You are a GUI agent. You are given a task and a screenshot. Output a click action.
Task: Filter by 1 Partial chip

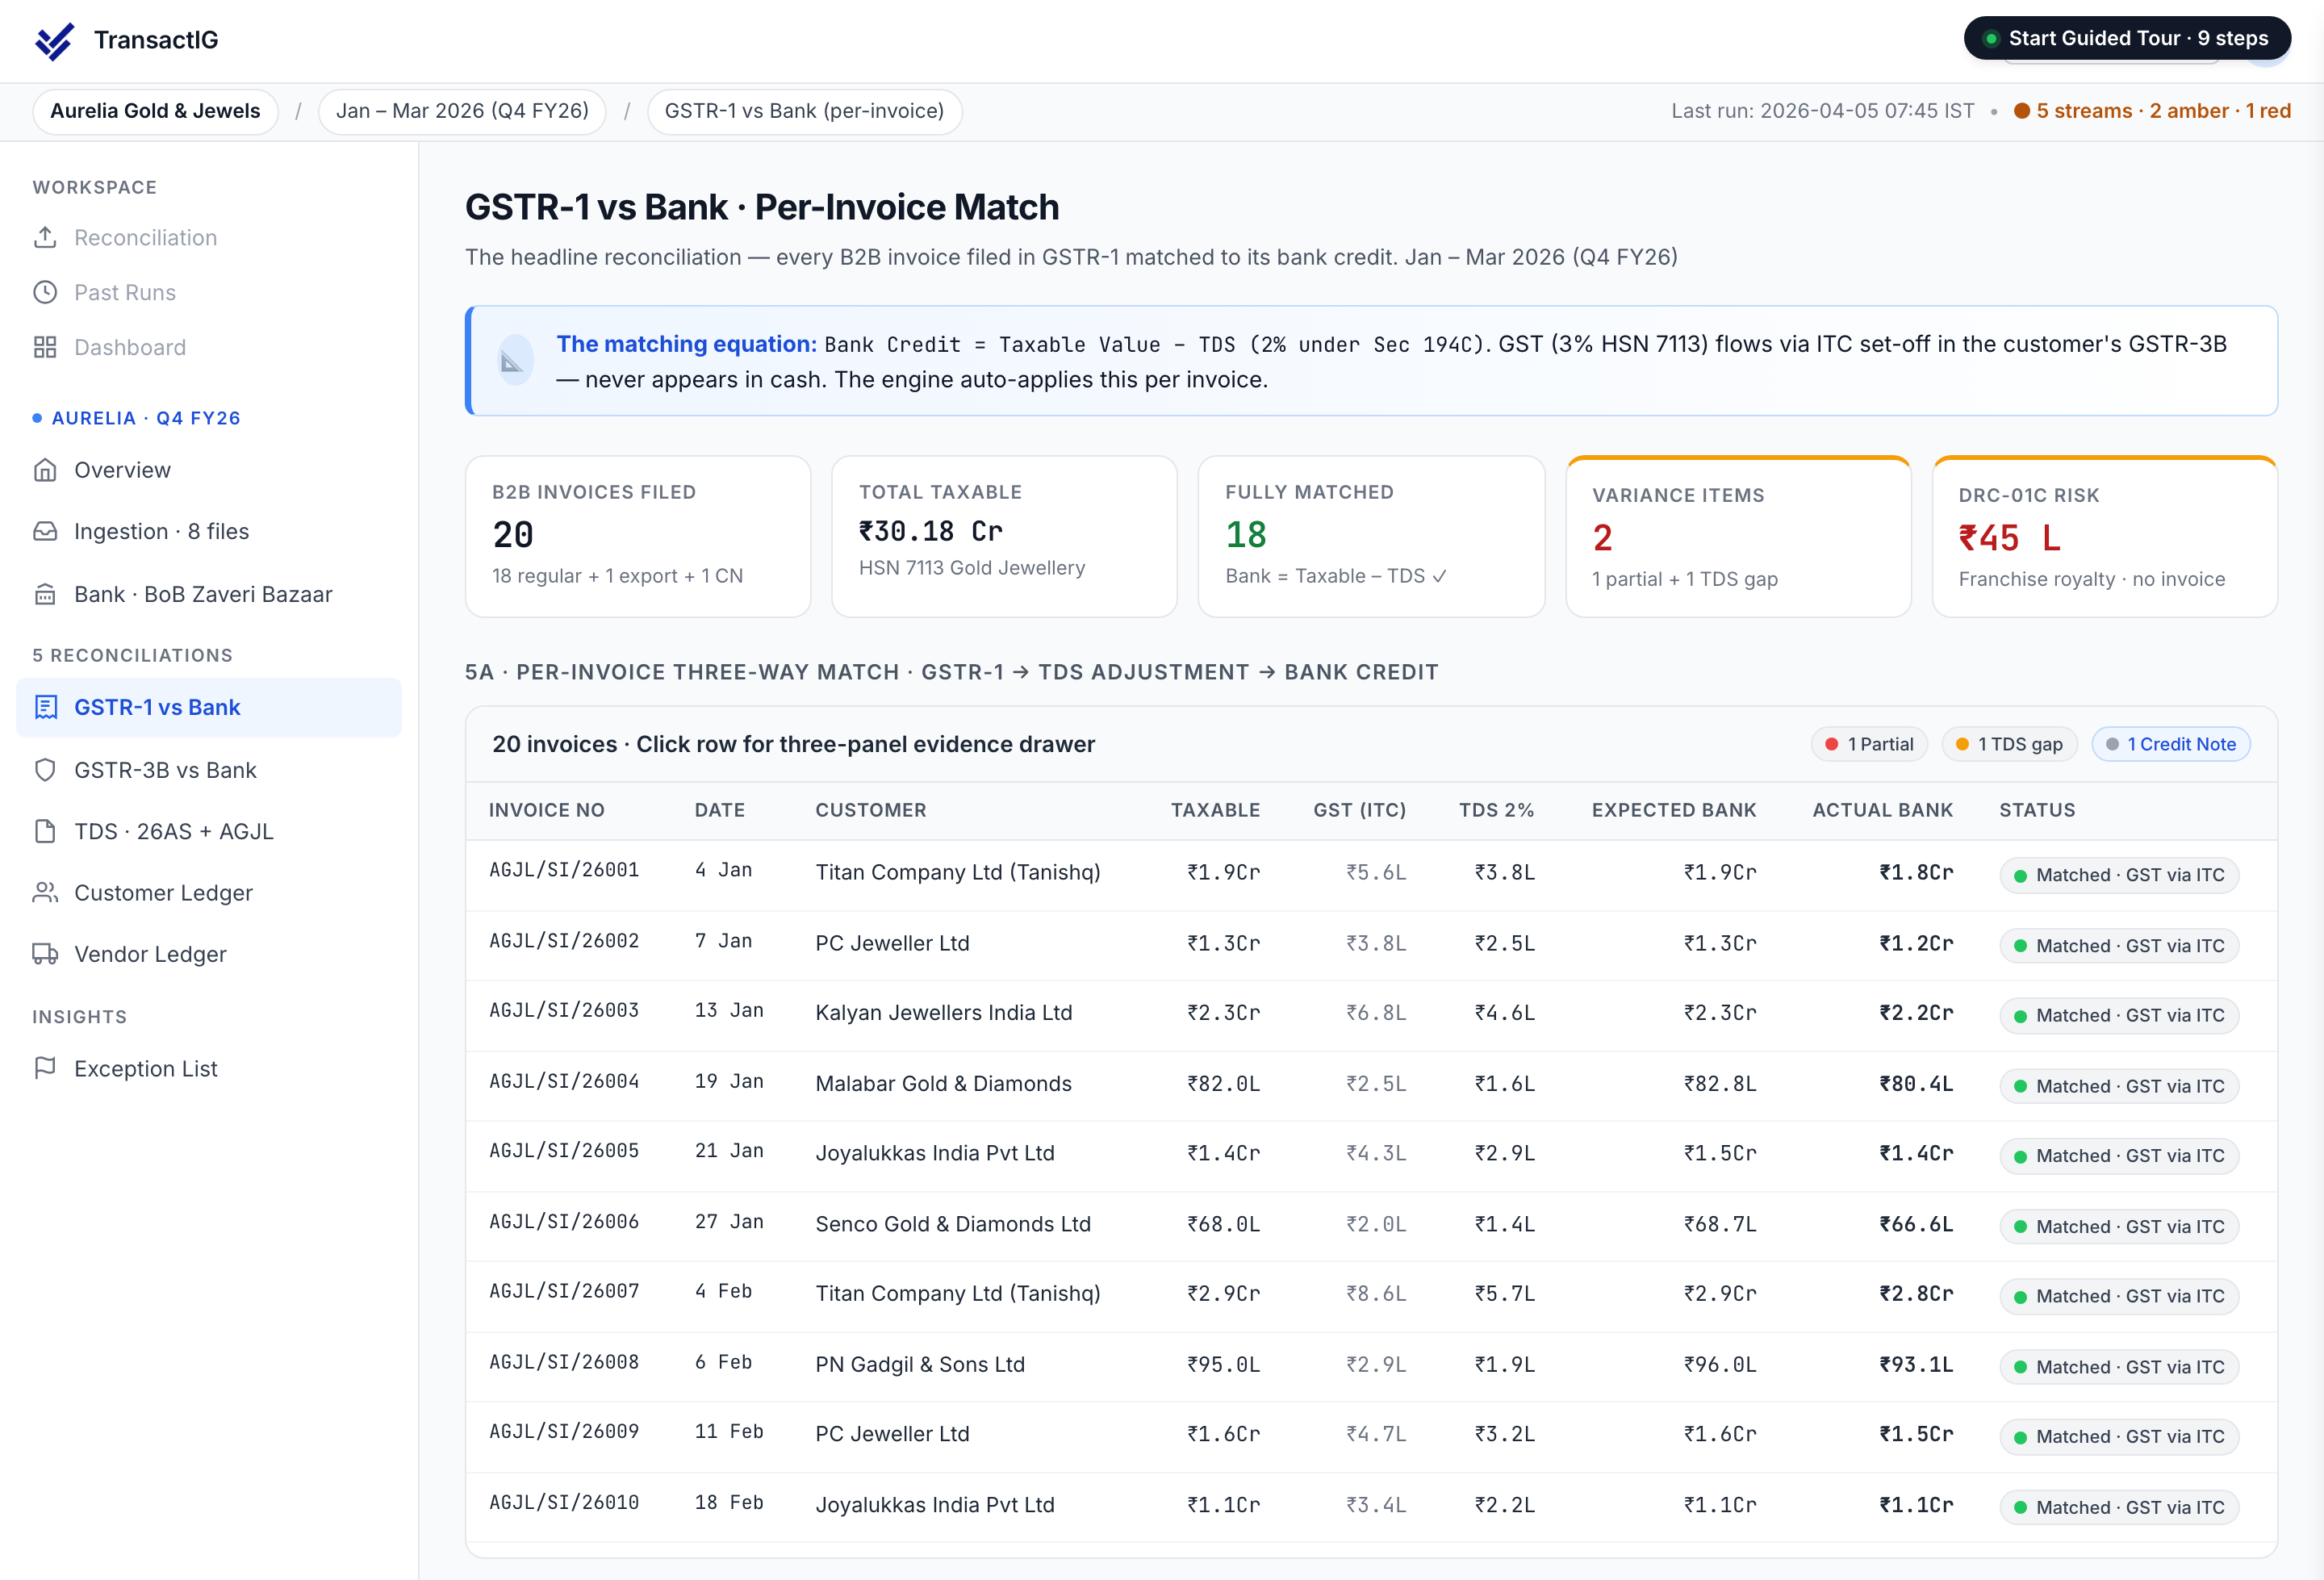click(1868, 744)
